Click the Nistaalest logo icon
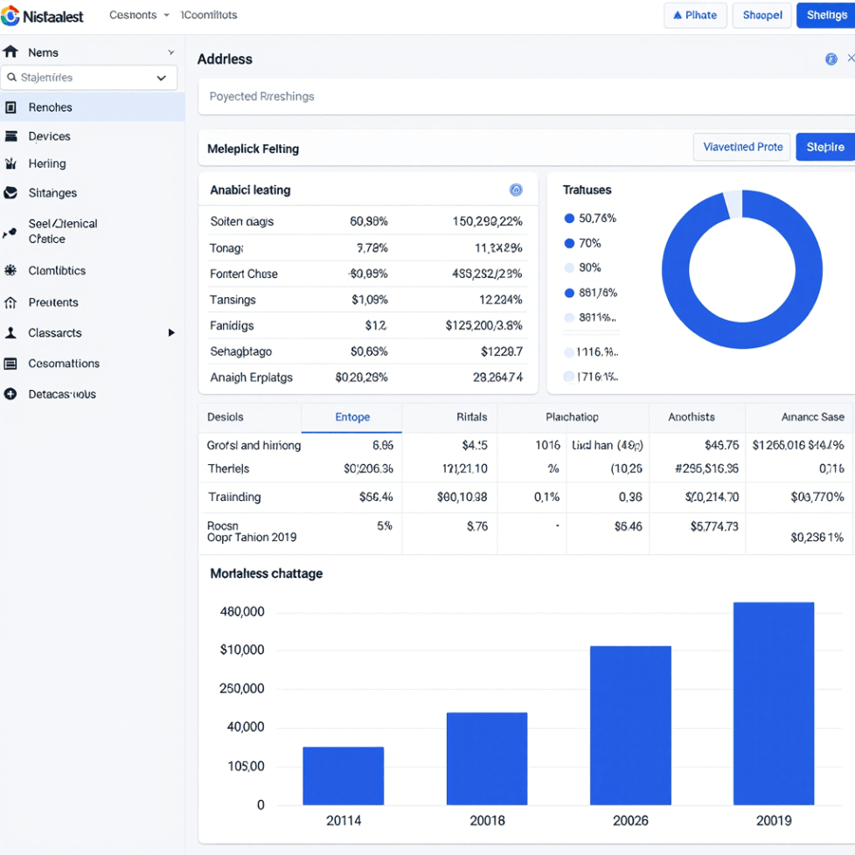 point(10,15)
